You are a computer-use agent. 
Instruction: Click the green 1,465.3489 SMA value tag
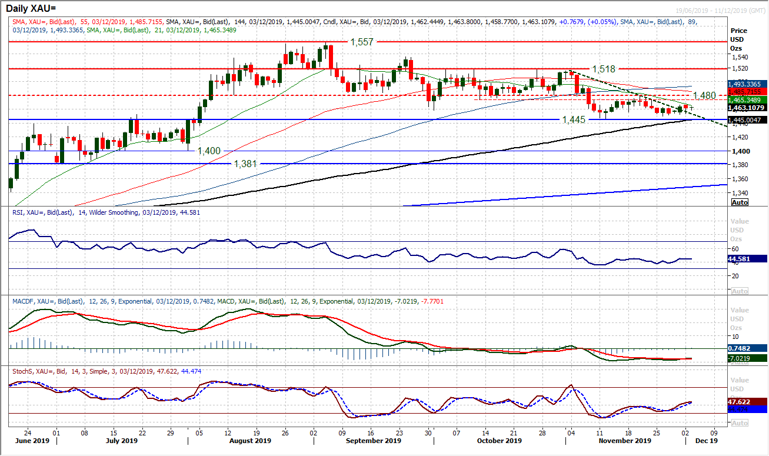click(x=747, y=100)
